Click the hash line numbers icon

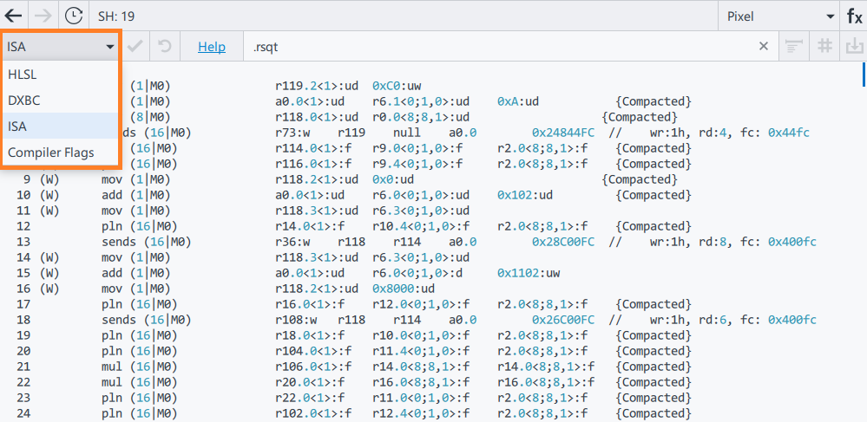(824, 47)
